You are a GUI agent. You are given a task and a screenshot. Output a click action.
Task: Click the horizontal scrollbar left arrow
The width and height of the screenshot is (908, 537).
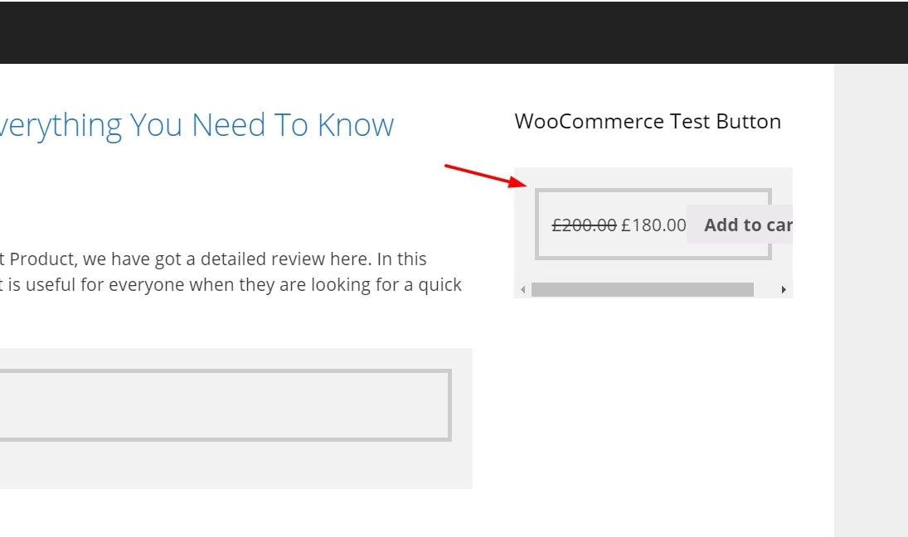523,289
